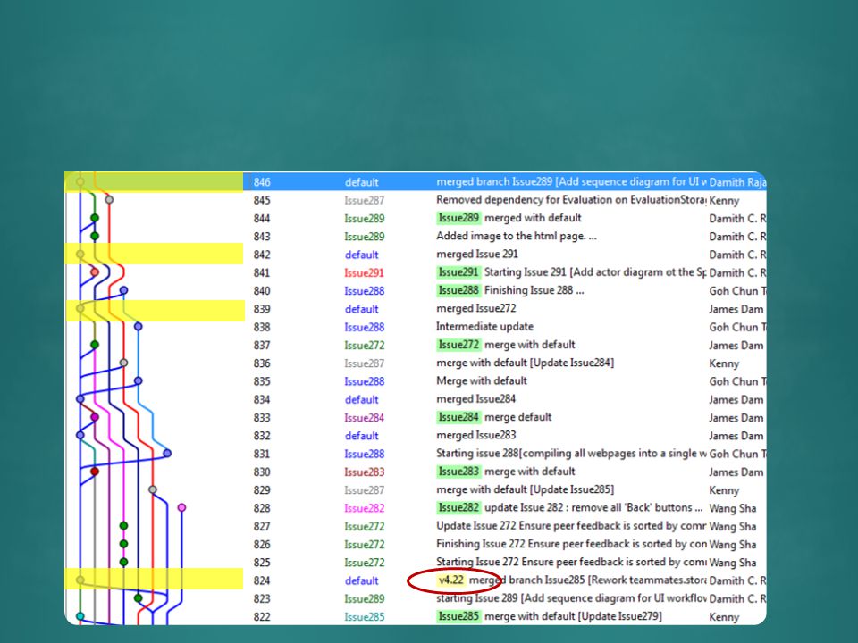Click the green Issue285 tag in row 822
Viewport: 858px width, 643px height.
[458, 616]
